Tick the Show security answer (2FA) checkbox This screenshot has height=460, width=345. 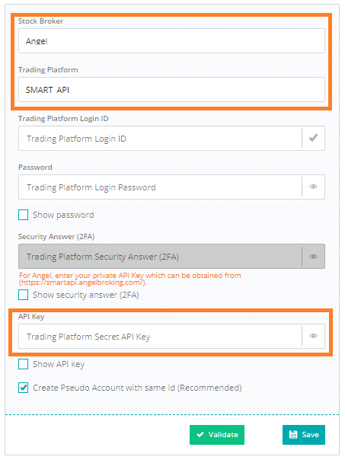click(23, 295)
